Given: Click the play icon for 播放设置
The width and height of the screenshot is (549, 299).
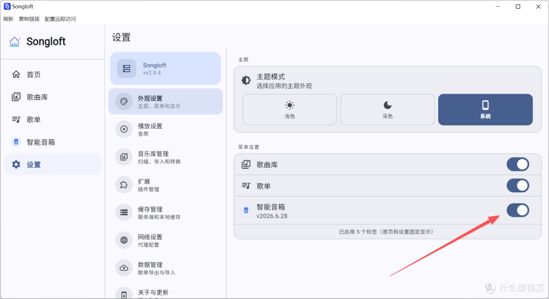Looking at the screenshot, I should [124, 129].
